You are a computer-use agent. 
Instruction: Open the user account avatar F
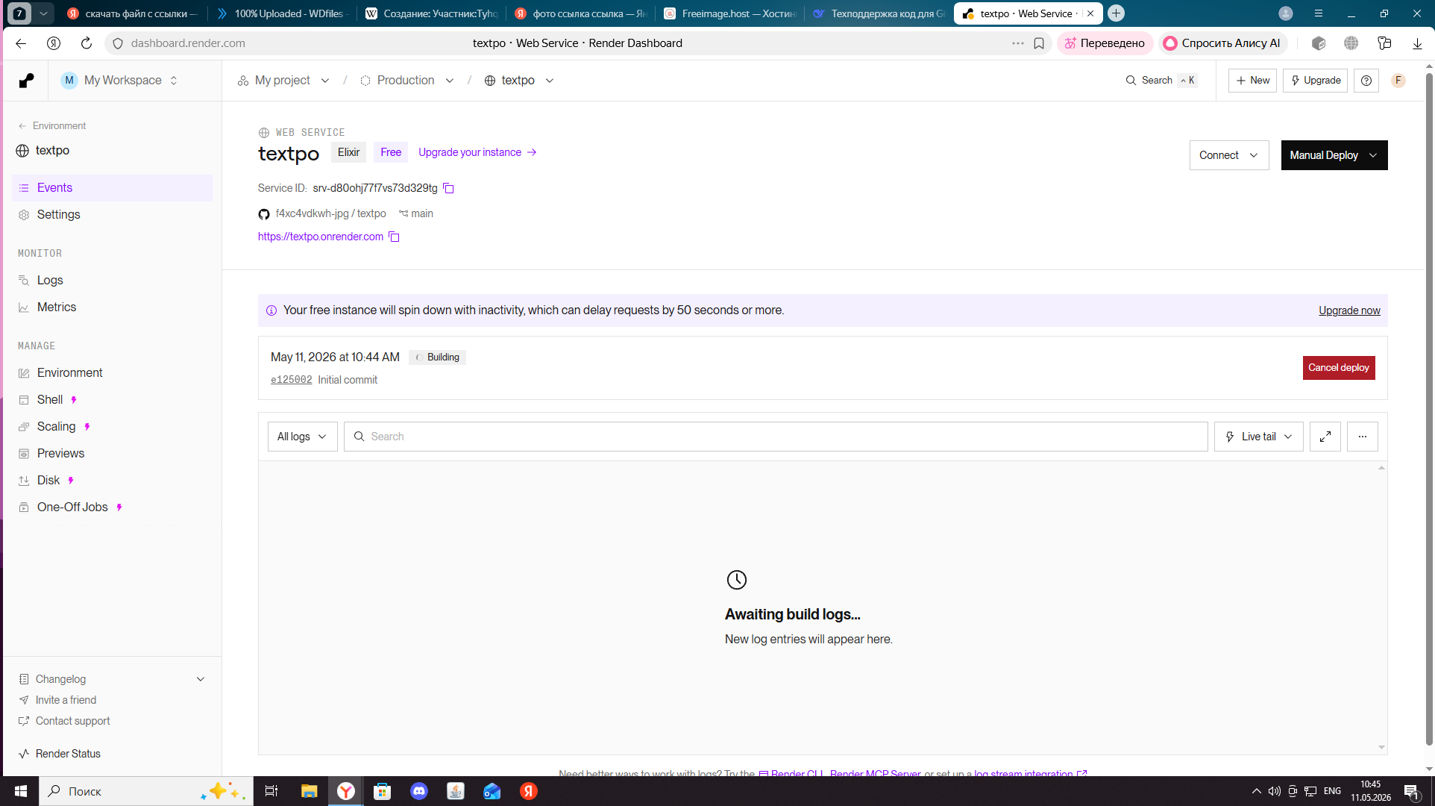pyautogui.click(x=1398, y=81)
